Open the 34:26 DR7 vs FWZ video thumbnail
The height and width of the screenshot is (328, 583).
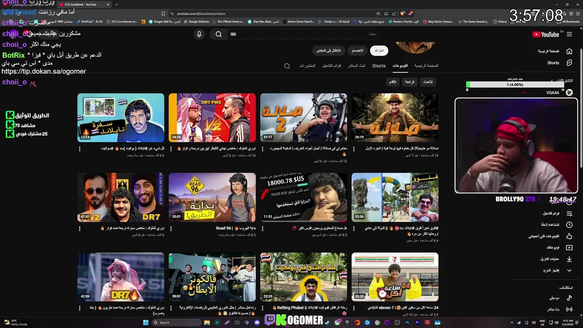212,117
